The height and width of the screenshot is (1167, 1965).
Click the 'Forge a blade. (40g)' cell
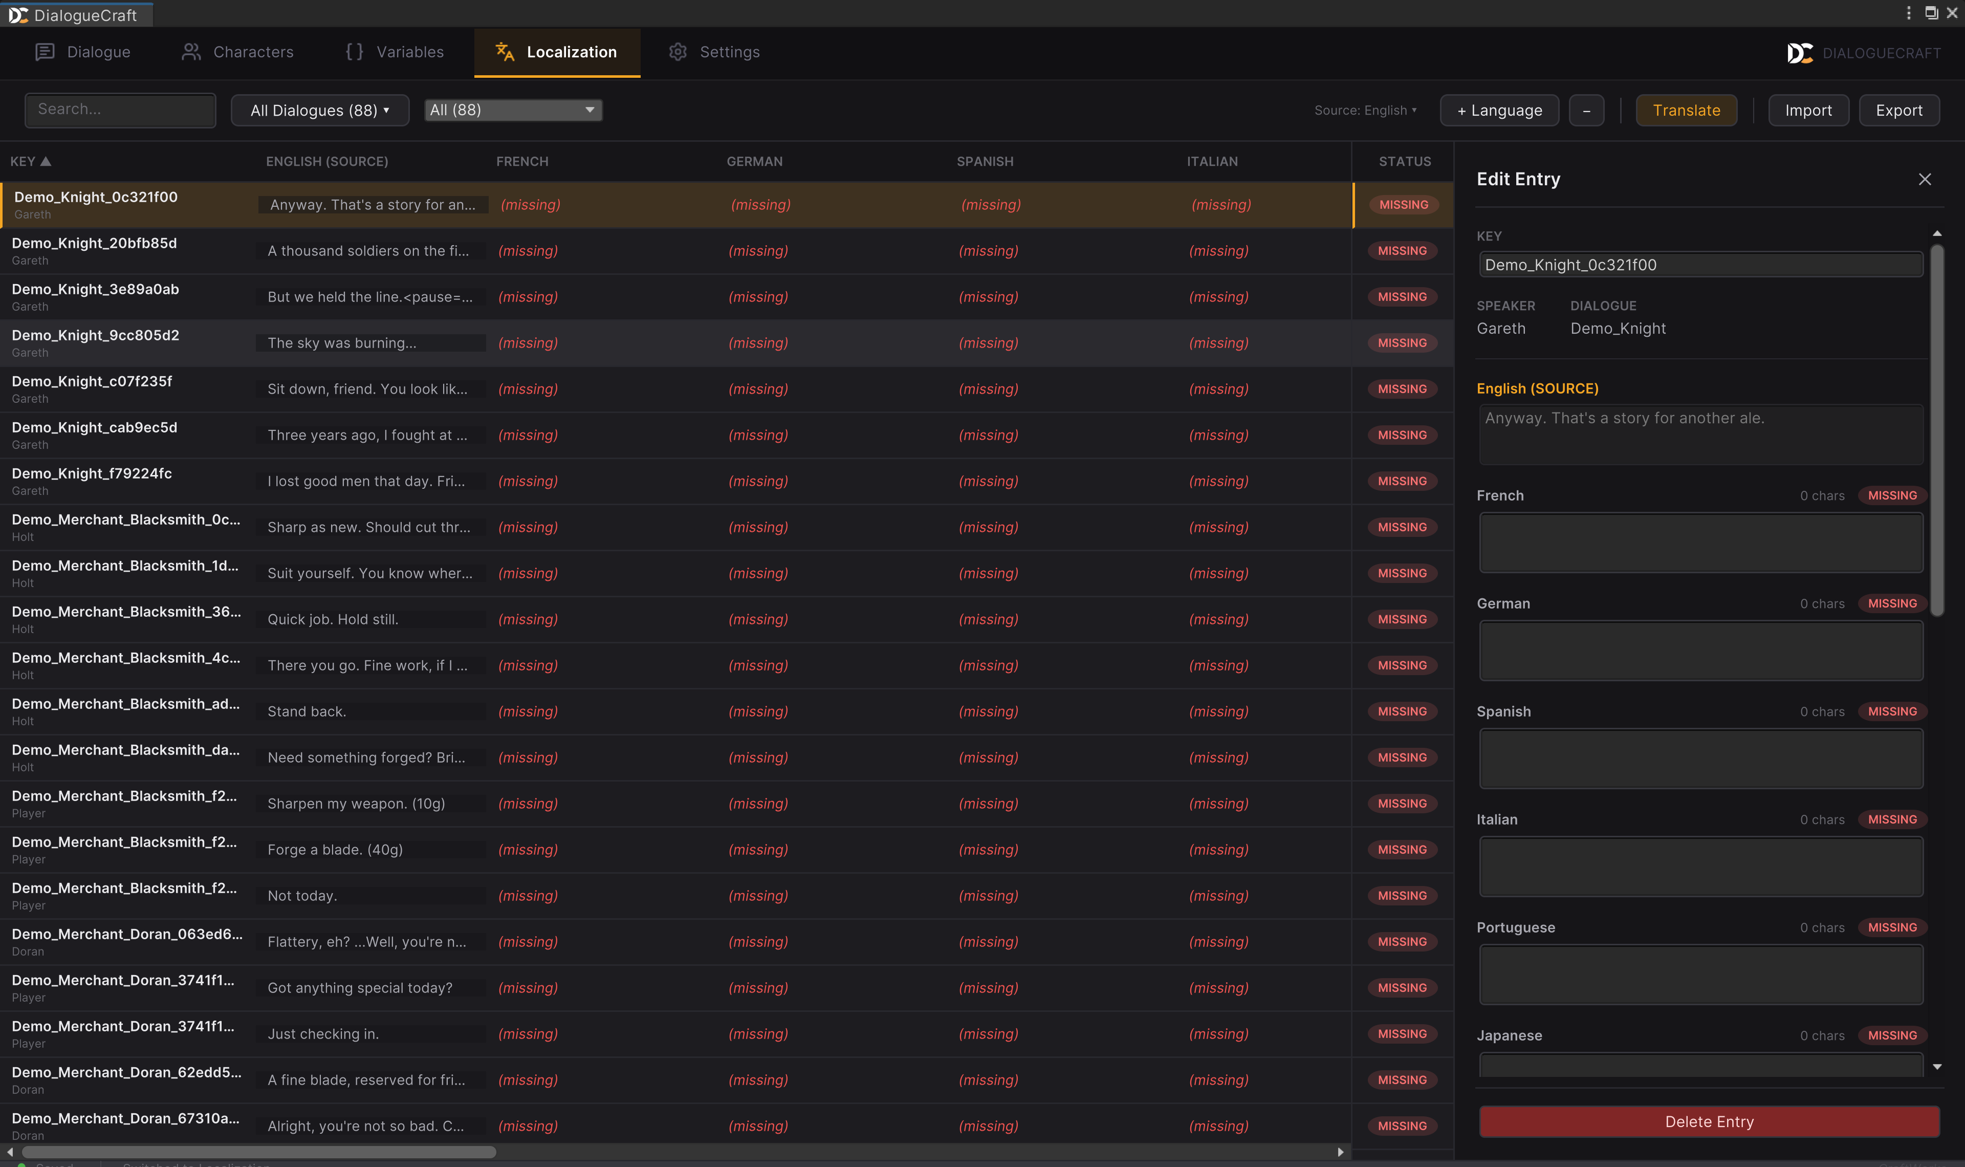370,849
